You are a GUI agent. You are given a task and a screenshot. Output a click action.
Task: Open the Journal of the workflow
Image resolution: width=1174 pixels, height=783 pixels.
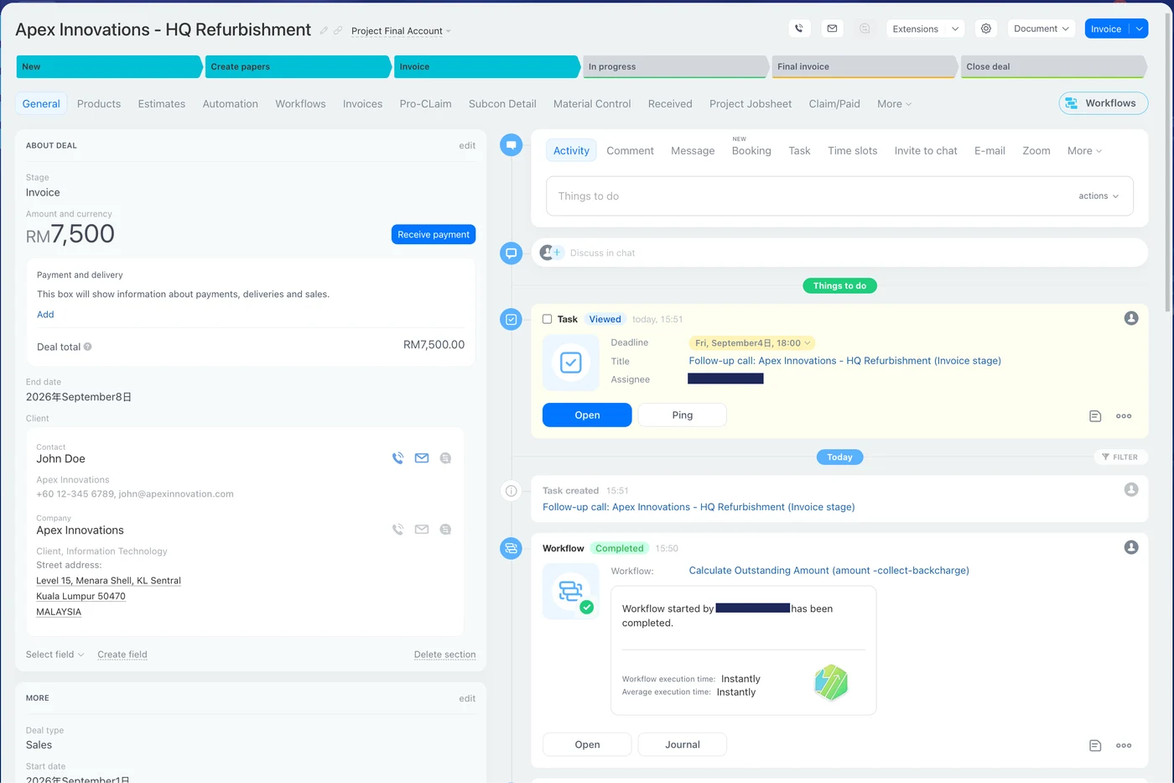pyautogui.click(x=683, y=744)
